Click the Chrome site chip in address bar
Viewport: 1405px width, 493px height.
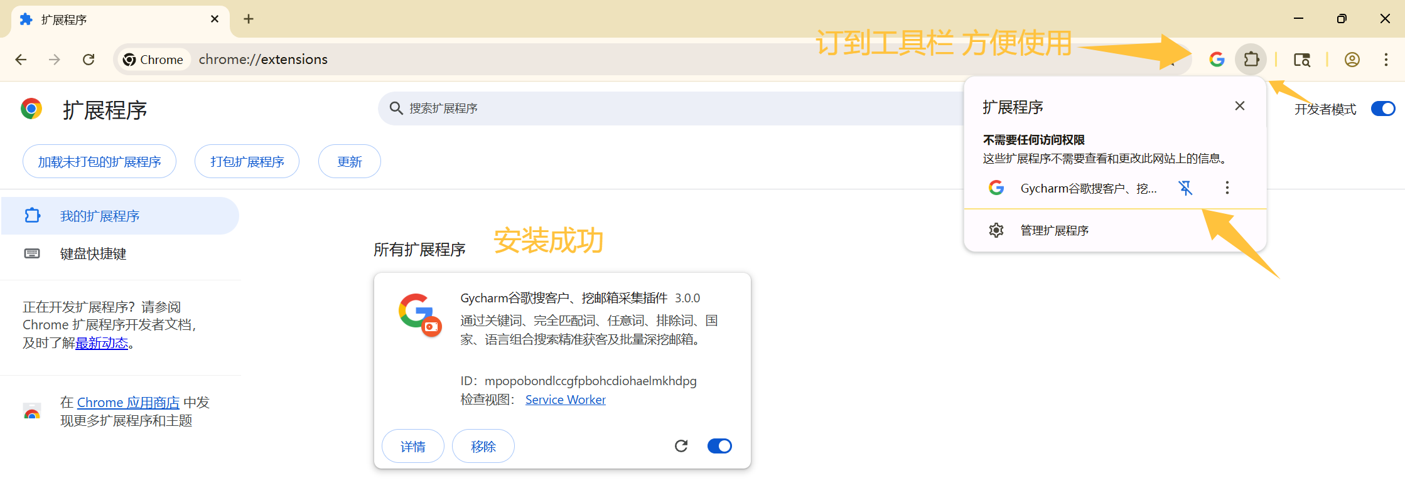coord(154,60)
